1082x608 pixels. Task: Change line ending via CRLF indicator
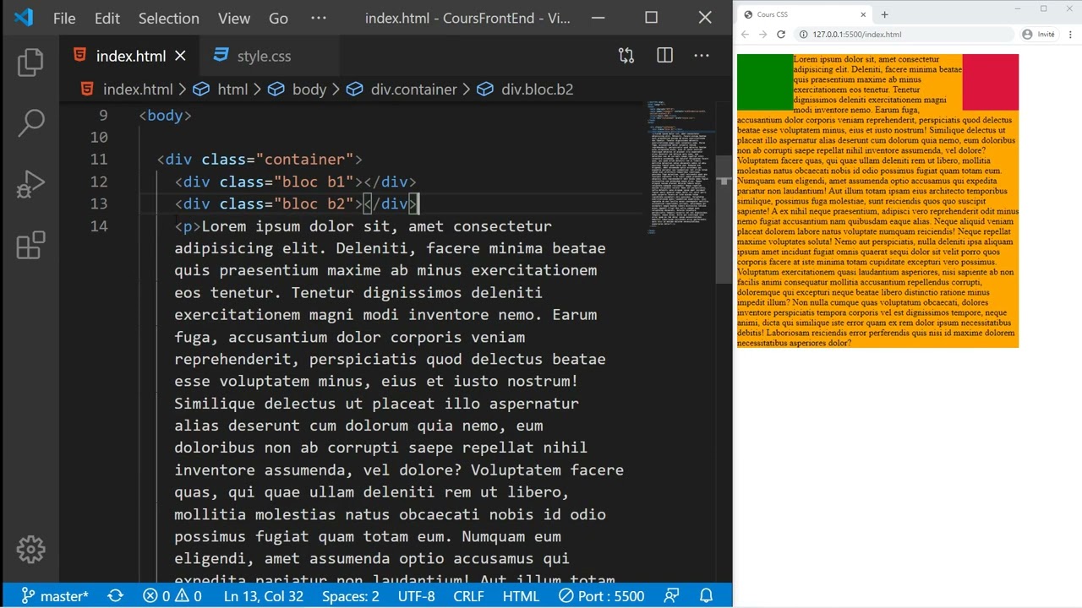coord(468,595)
